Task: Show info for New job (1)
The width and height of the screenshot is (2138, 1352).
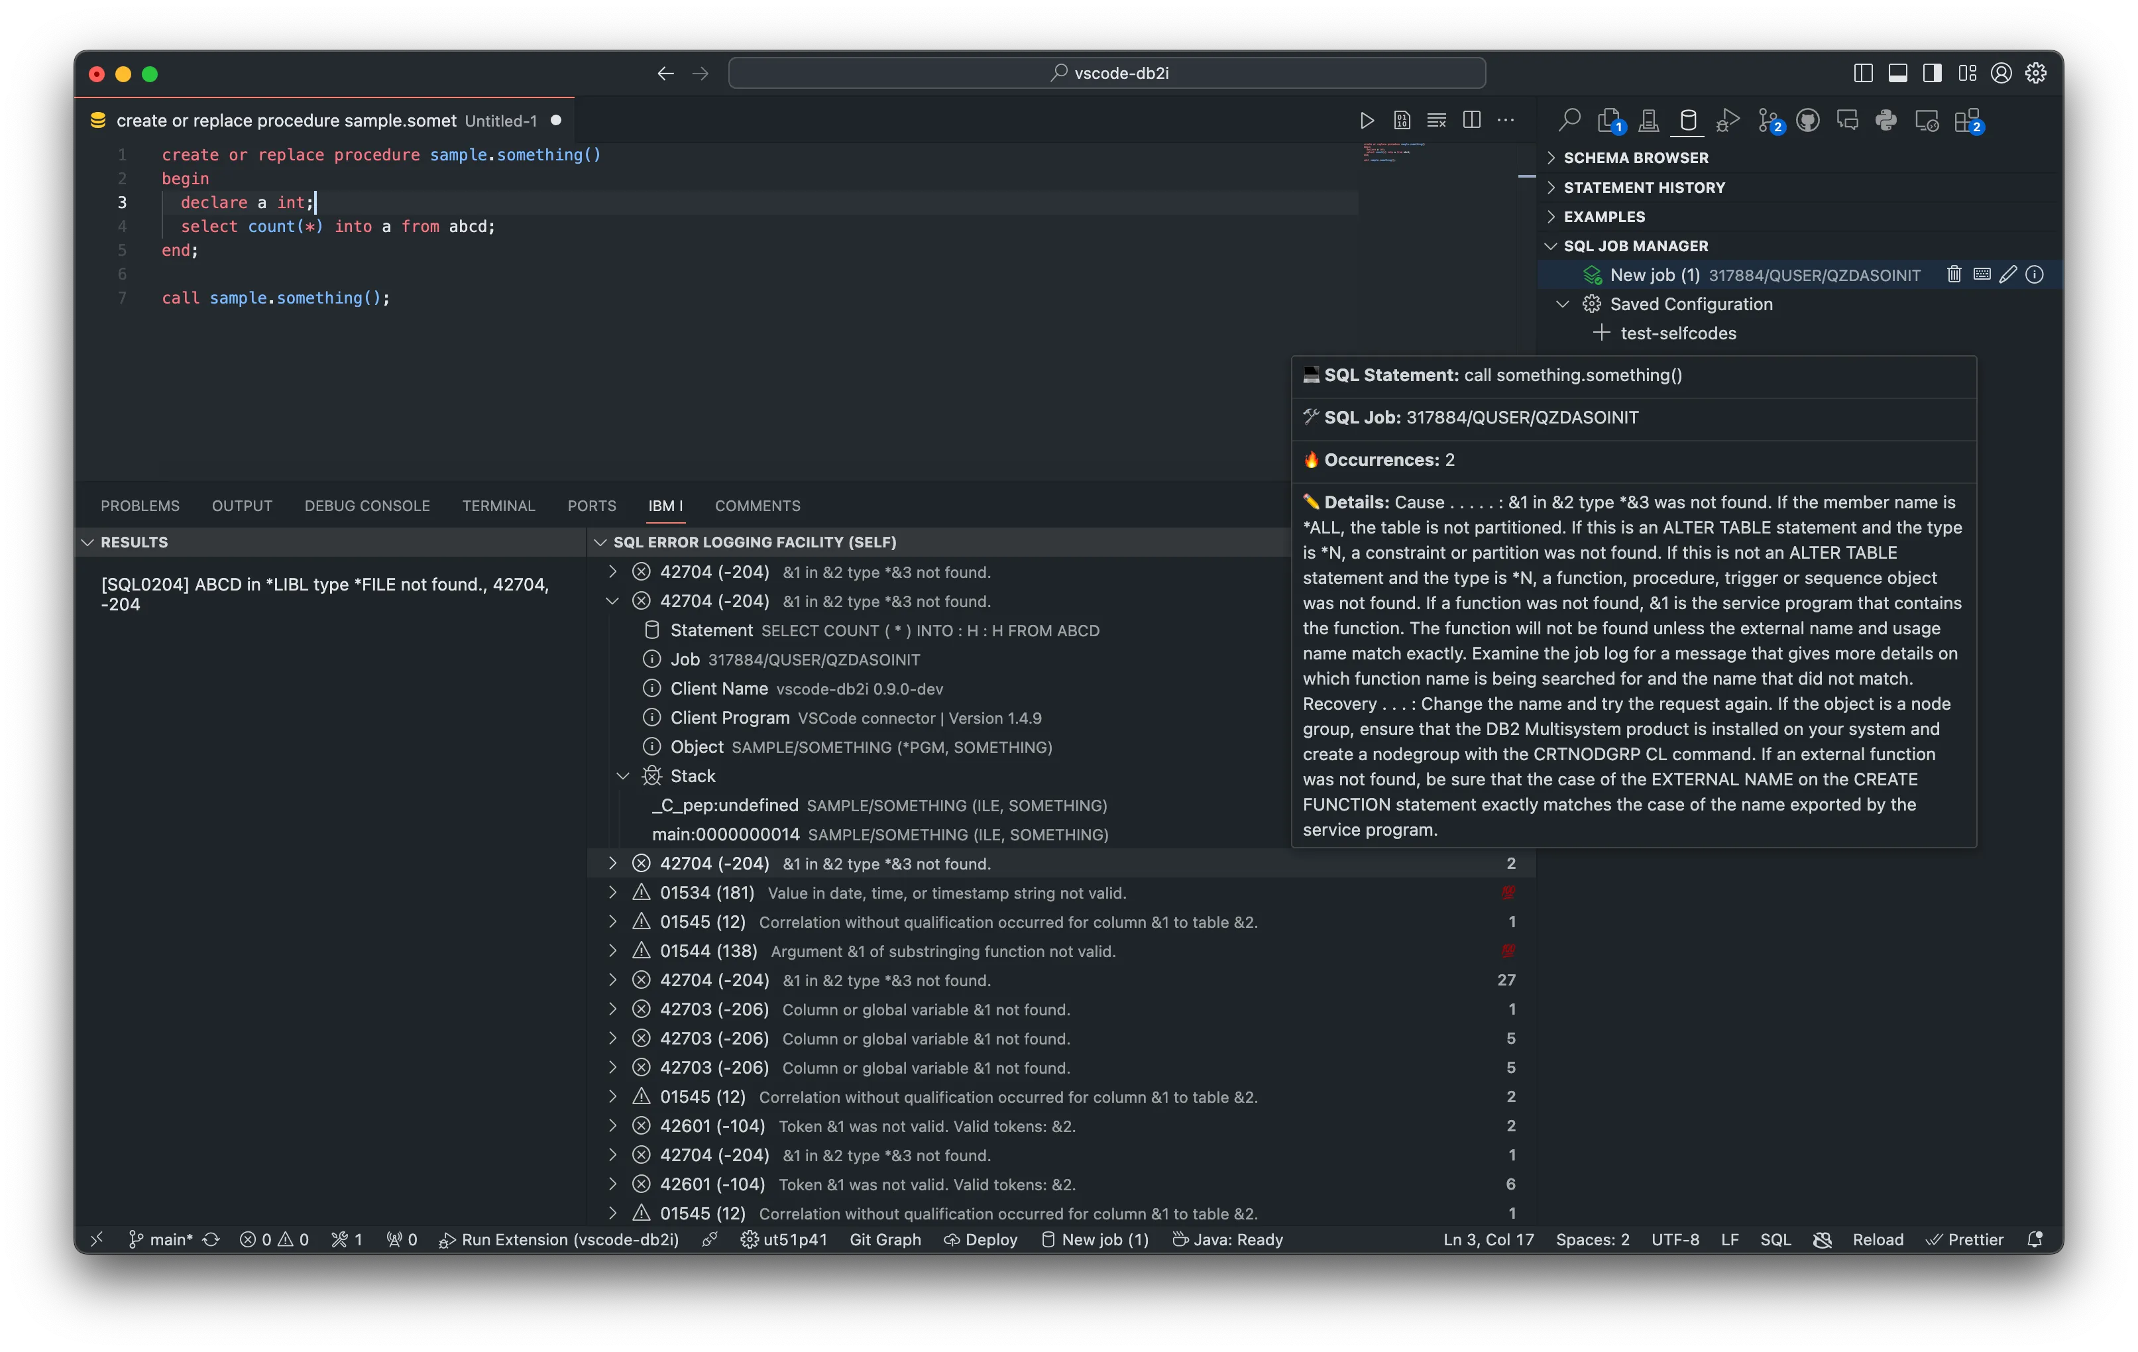Action: click(2035, 274)
